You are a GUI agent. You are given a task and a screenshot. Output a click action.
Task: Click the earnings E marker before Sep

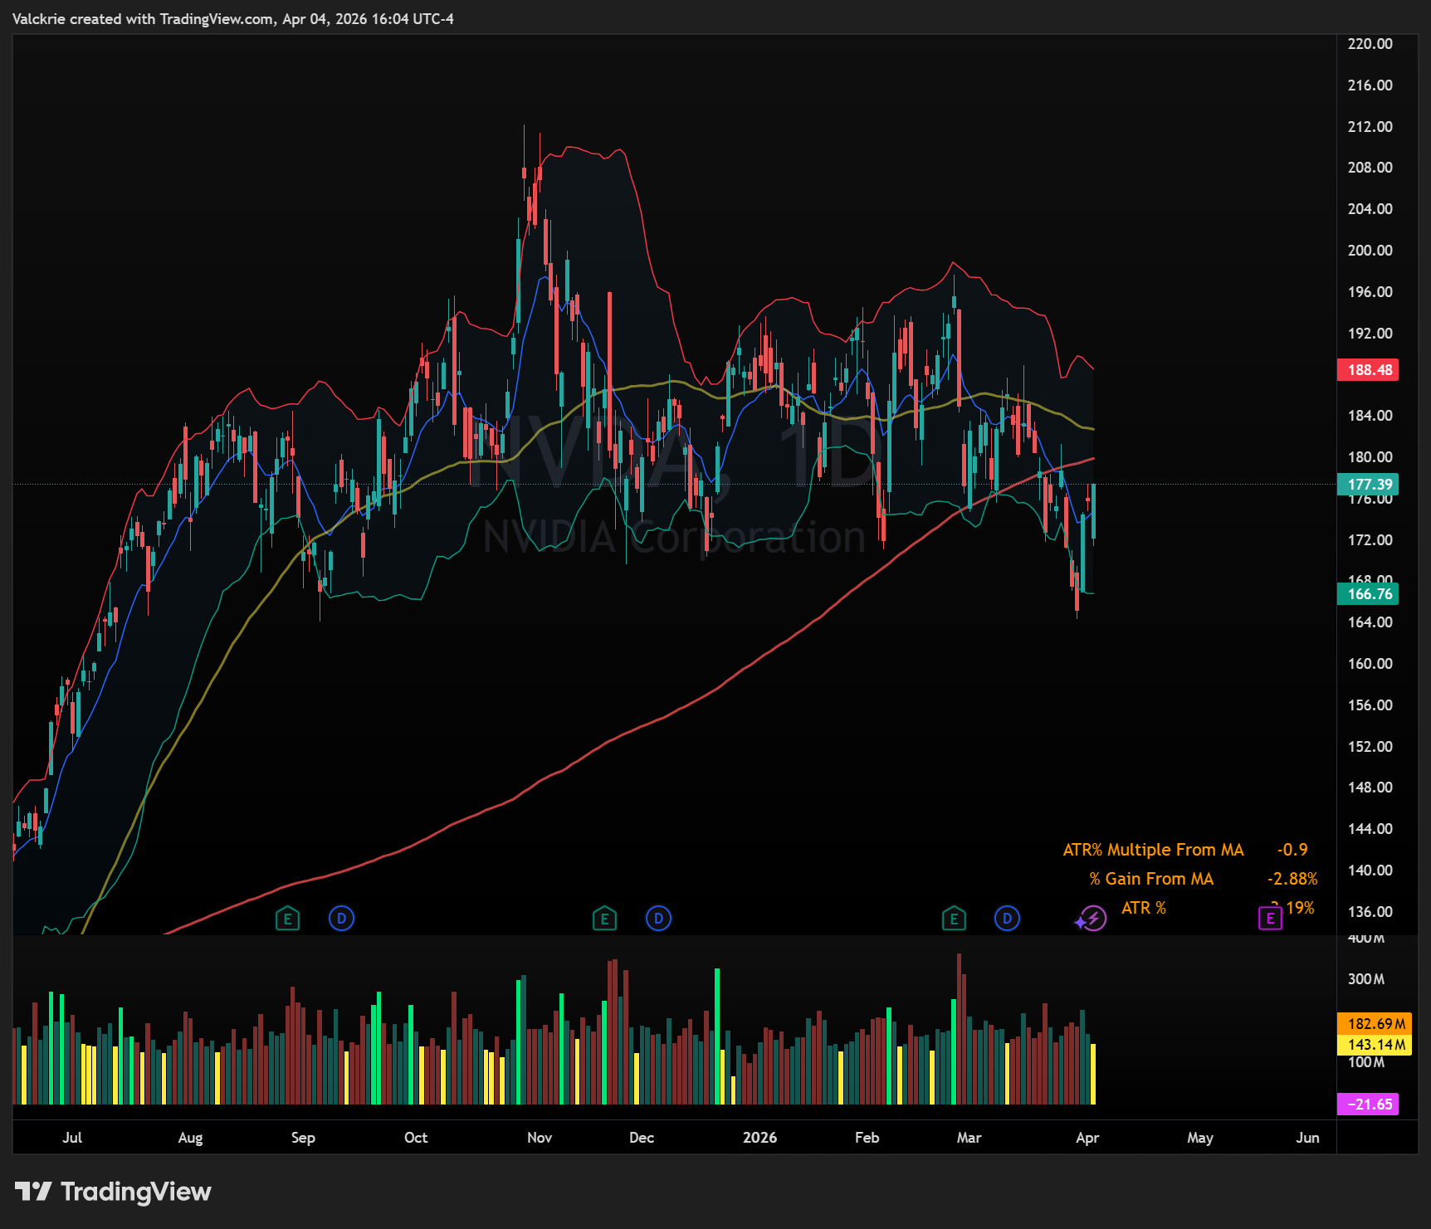[x=287, y=919]
